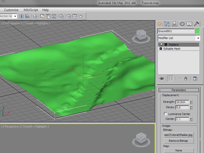Click the Remove Bitmap button
Screen dimensions: 204x153
click(x=178, y=141)
